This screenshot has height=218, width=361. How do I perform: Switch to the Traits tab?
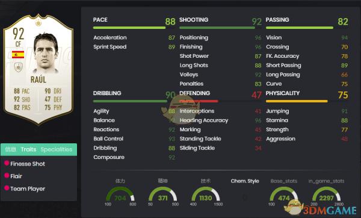point(28,149)
